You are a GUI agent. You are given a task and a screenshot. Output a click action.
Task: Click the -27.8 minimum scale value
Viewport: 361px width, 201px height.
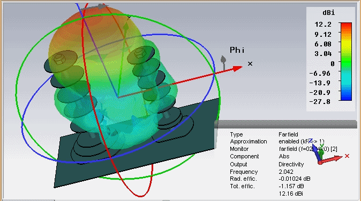point(320,101)
